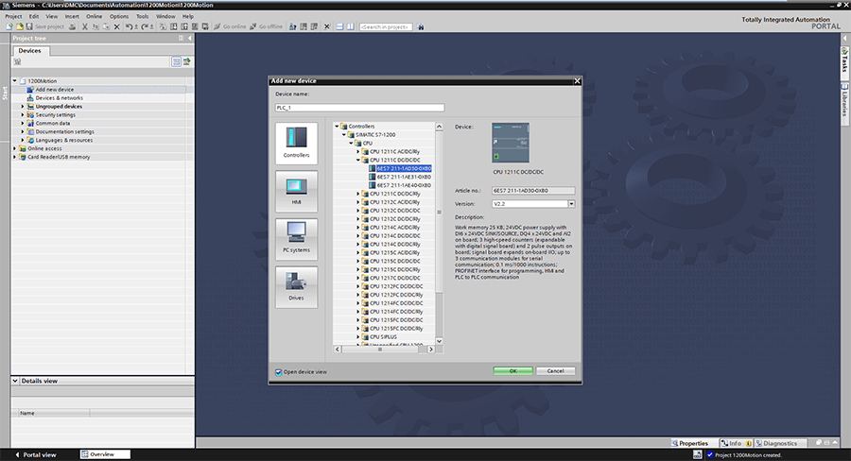Select the Controllers device category button
Screen dimensions: 851x461
pos(296,144)
